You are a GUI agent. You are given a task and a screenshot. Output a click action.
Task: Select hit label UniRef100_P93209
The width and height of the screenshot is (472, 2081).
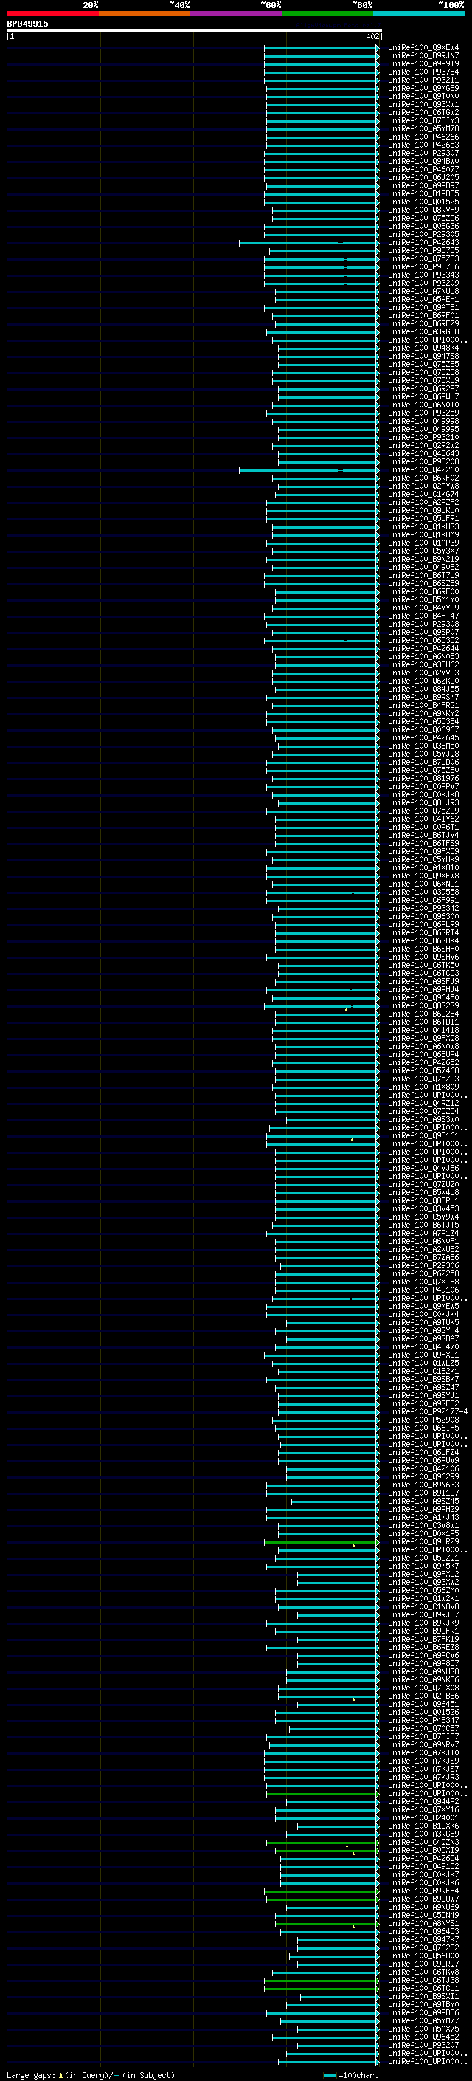(x=423, y=283)
